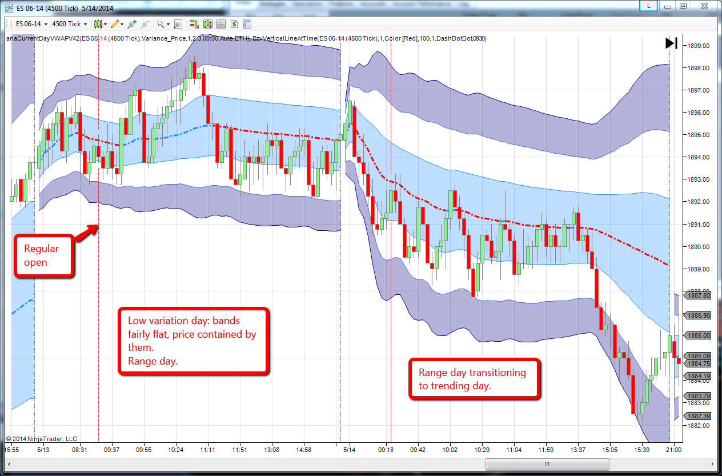Image resolution: width=722 pixels, height=476 pixels.
Task: Click the horizontal scrollbar thumb
Action: (547, 463)
